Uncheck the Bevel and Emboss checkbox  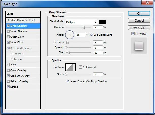tap(8, 48)
